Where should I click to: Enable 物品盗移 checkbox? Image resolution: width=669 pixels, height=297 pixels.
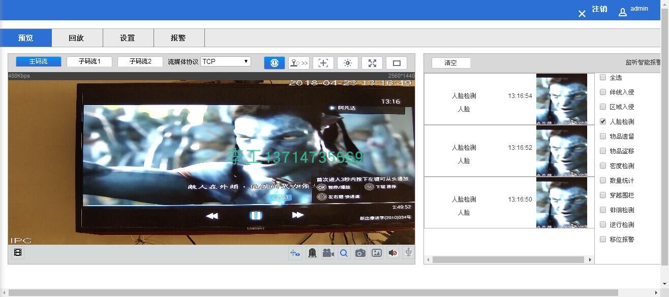pos(603,151)
